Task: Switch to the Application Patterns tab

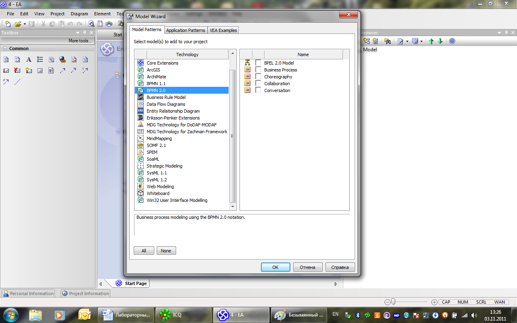Action: pos(185,30)
